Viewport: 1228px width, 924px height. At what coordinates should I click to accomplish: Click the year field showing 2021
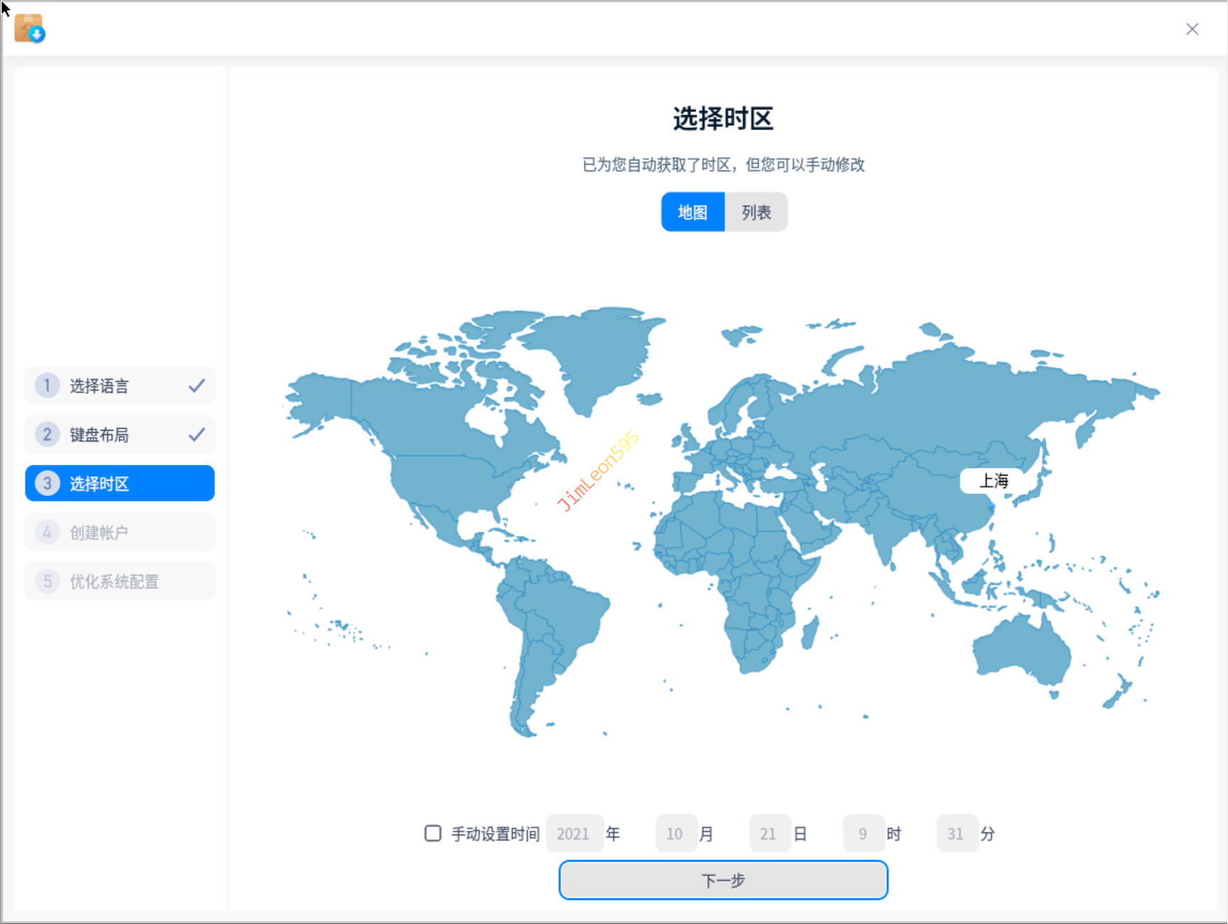574,834
